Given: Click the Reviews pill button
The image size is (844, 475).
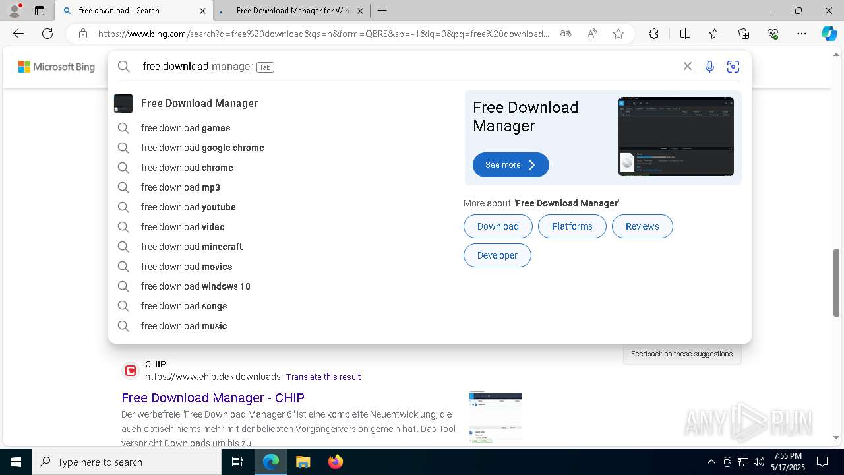Looking at the screenshot, I should (x=642, y=226).
